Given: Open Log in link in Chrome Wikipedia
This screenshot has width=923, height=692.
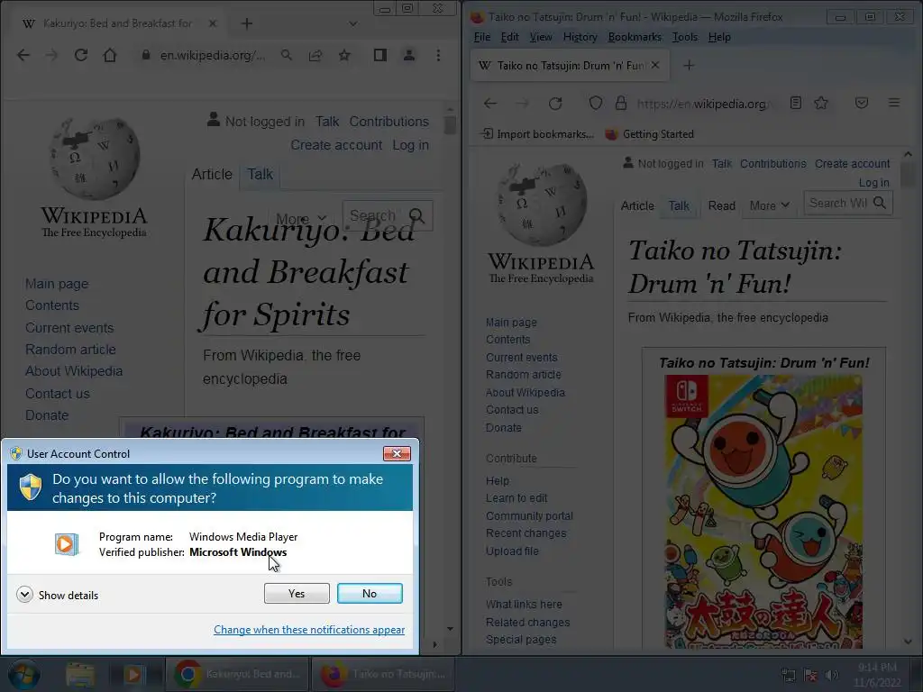Looking at the screenshot, I should 410,145.
